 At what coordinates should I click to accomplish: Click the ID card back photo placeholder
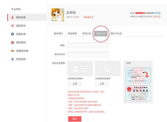[x=108, y=69]
